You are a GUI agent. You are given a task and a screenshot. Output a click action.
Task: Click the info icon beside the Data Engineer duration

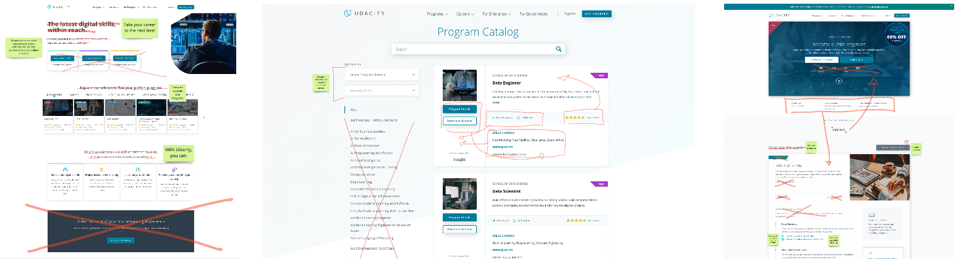tap(518, 117)
